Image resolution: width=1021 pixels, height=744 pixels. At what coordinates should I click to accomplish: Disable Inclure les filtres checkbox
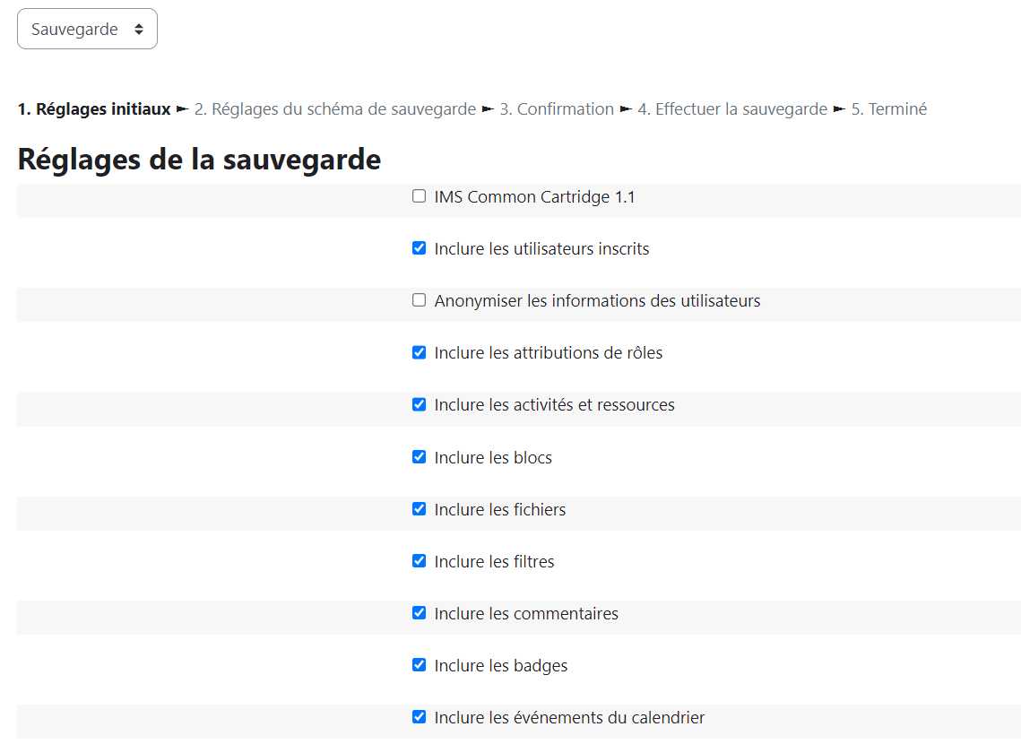tap(420, 561)
